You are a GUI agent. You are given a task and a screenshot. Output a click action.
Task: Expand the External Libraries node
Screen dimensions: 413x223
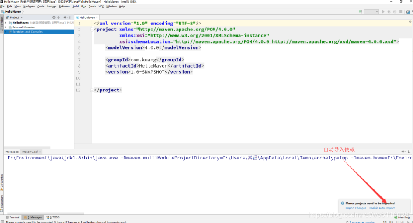point(6,27)
